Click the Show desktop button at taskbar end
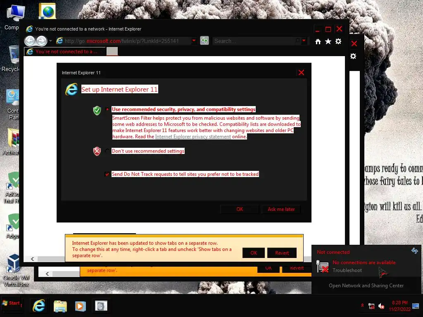This screenshot has width=423, height=317. 416,306
